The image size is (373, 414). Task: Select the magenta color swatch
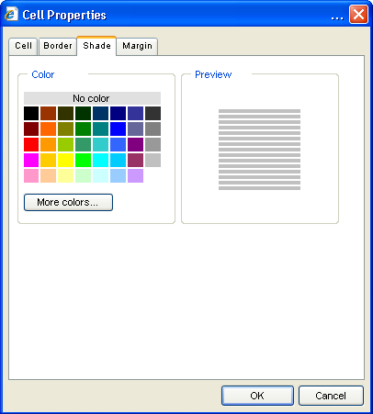(x=31, y=160)
